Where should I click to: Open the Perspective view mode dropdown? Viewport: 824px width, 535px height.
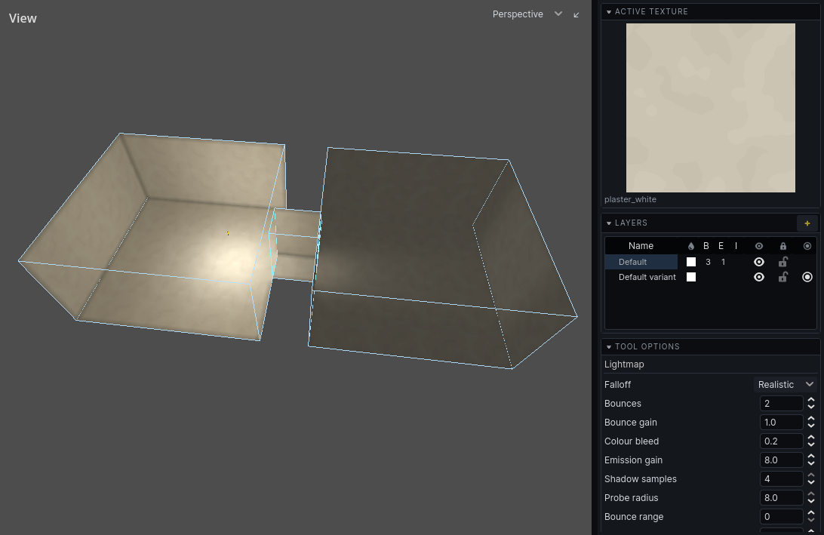coord(527,14)
